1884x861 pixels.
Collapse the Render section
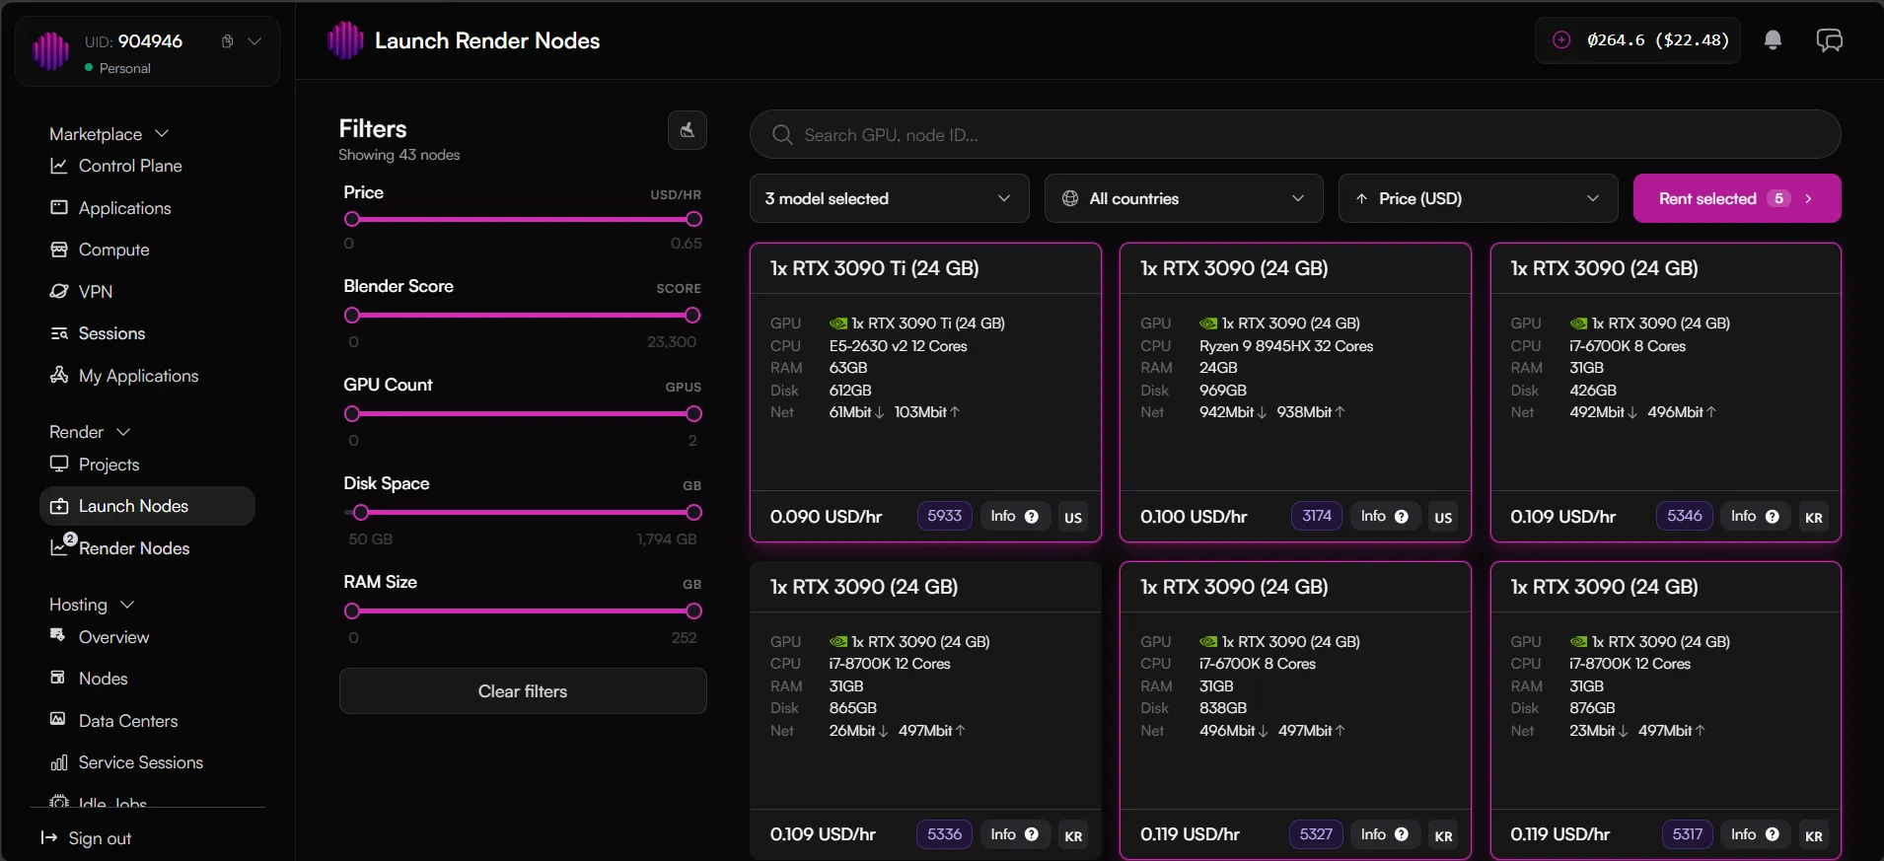pos(123,432)
